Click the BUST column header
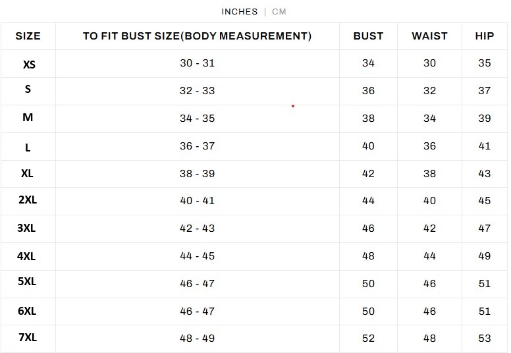The image size is (511, 353). (368, 36)
